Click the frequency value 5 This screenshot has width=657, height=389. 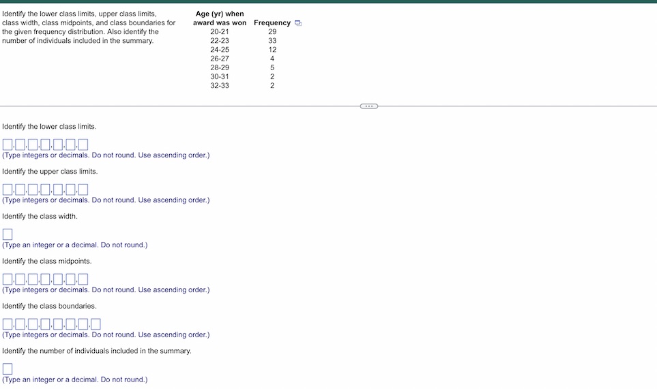(272, 67)
